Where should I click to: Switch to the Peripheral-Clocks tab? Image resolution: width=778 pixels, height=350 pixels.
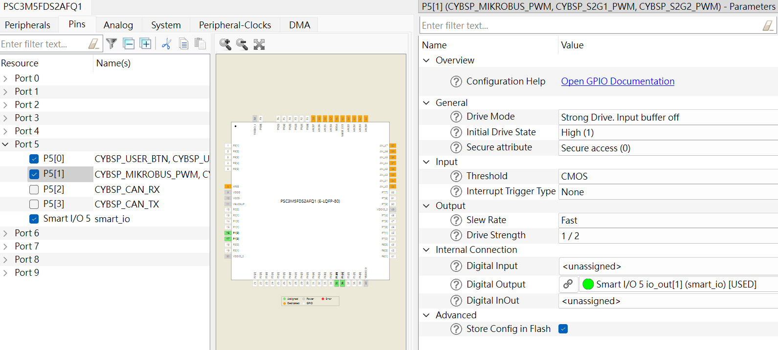[235, 25]
